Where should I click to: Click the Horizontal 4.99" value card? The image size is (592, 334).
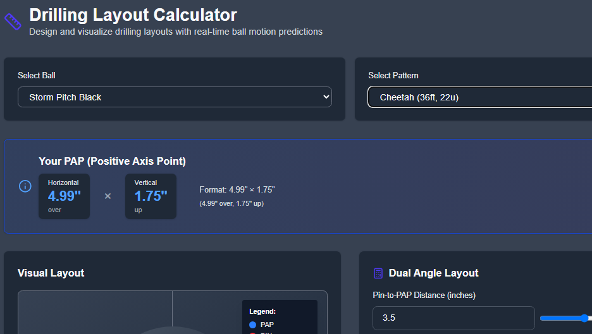pyautogui.click(x=64, y=196)
